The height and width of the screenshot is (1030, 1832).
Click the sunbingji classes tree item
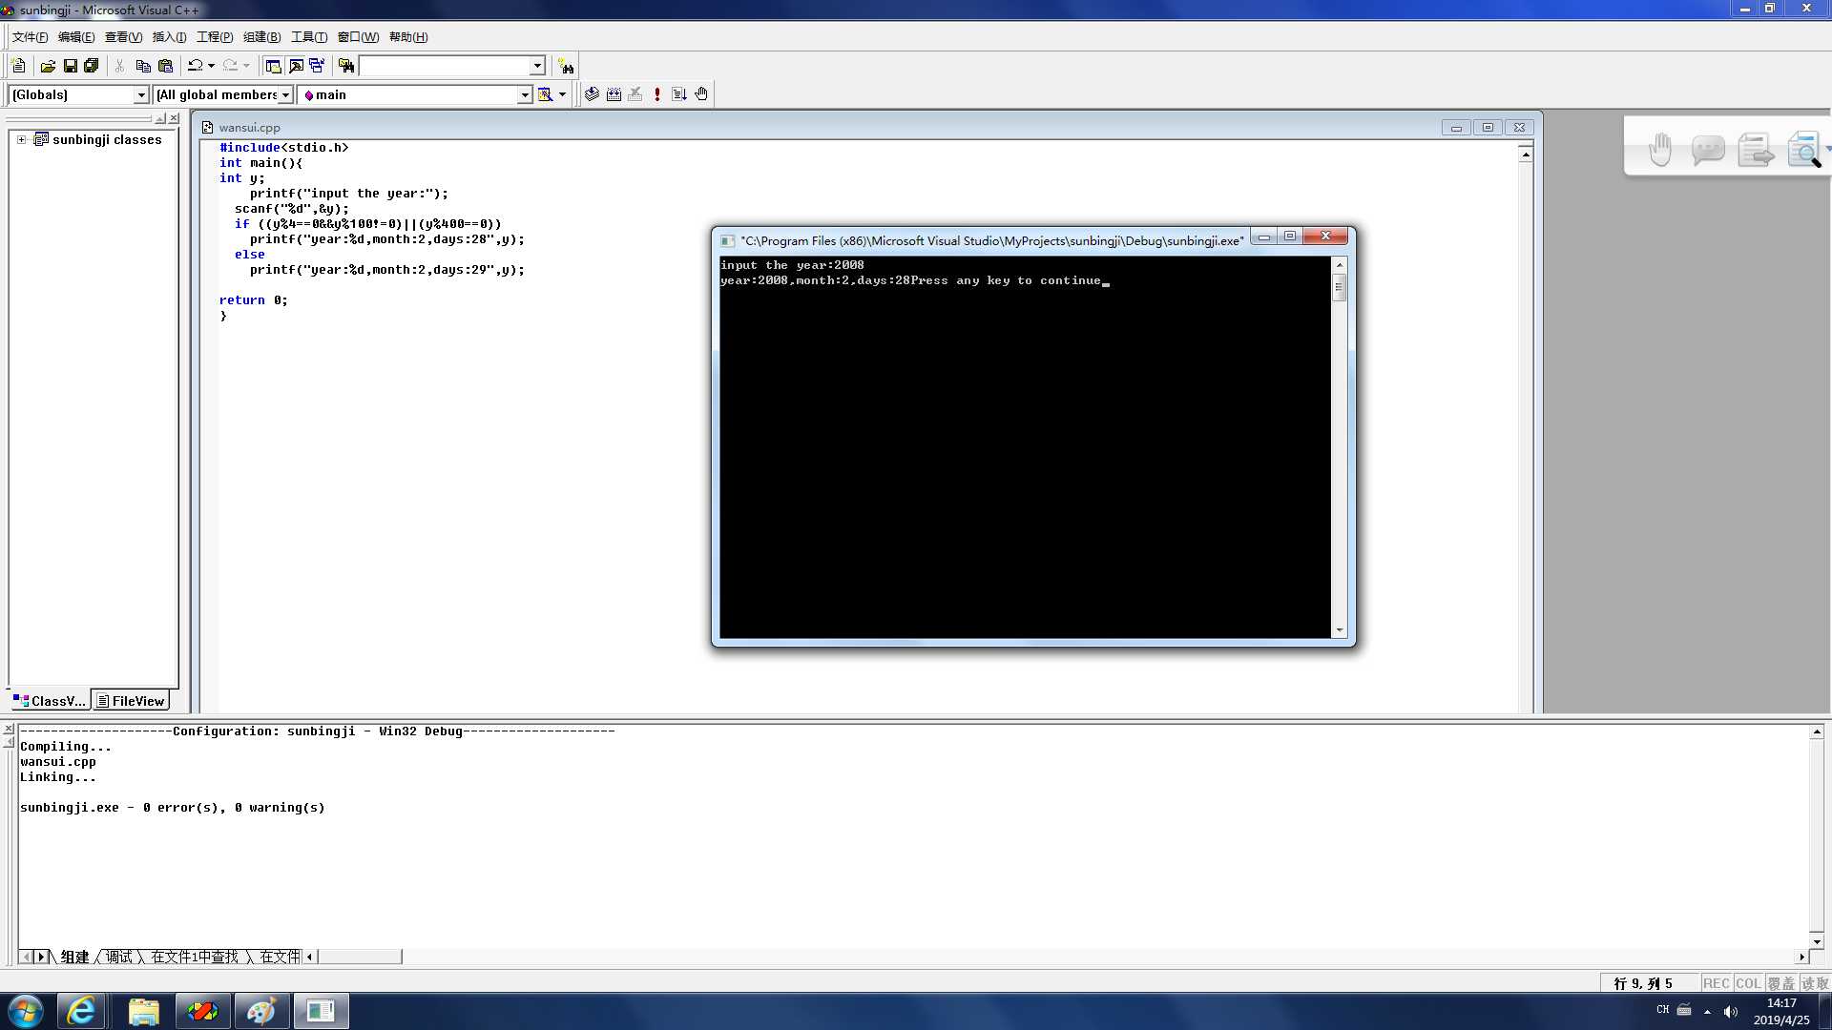(107, 139)
